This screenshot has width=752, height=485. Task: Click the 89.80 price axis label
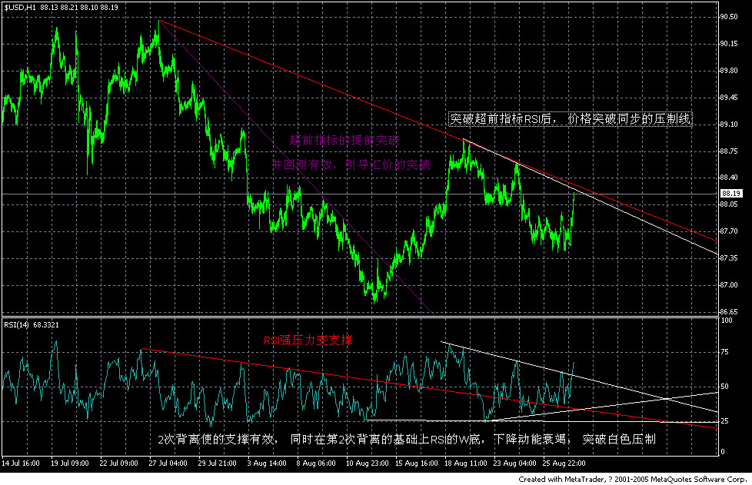point(729,71)
